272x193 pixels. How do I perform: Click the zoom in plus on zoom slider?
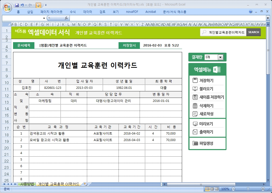coord(263,189)
